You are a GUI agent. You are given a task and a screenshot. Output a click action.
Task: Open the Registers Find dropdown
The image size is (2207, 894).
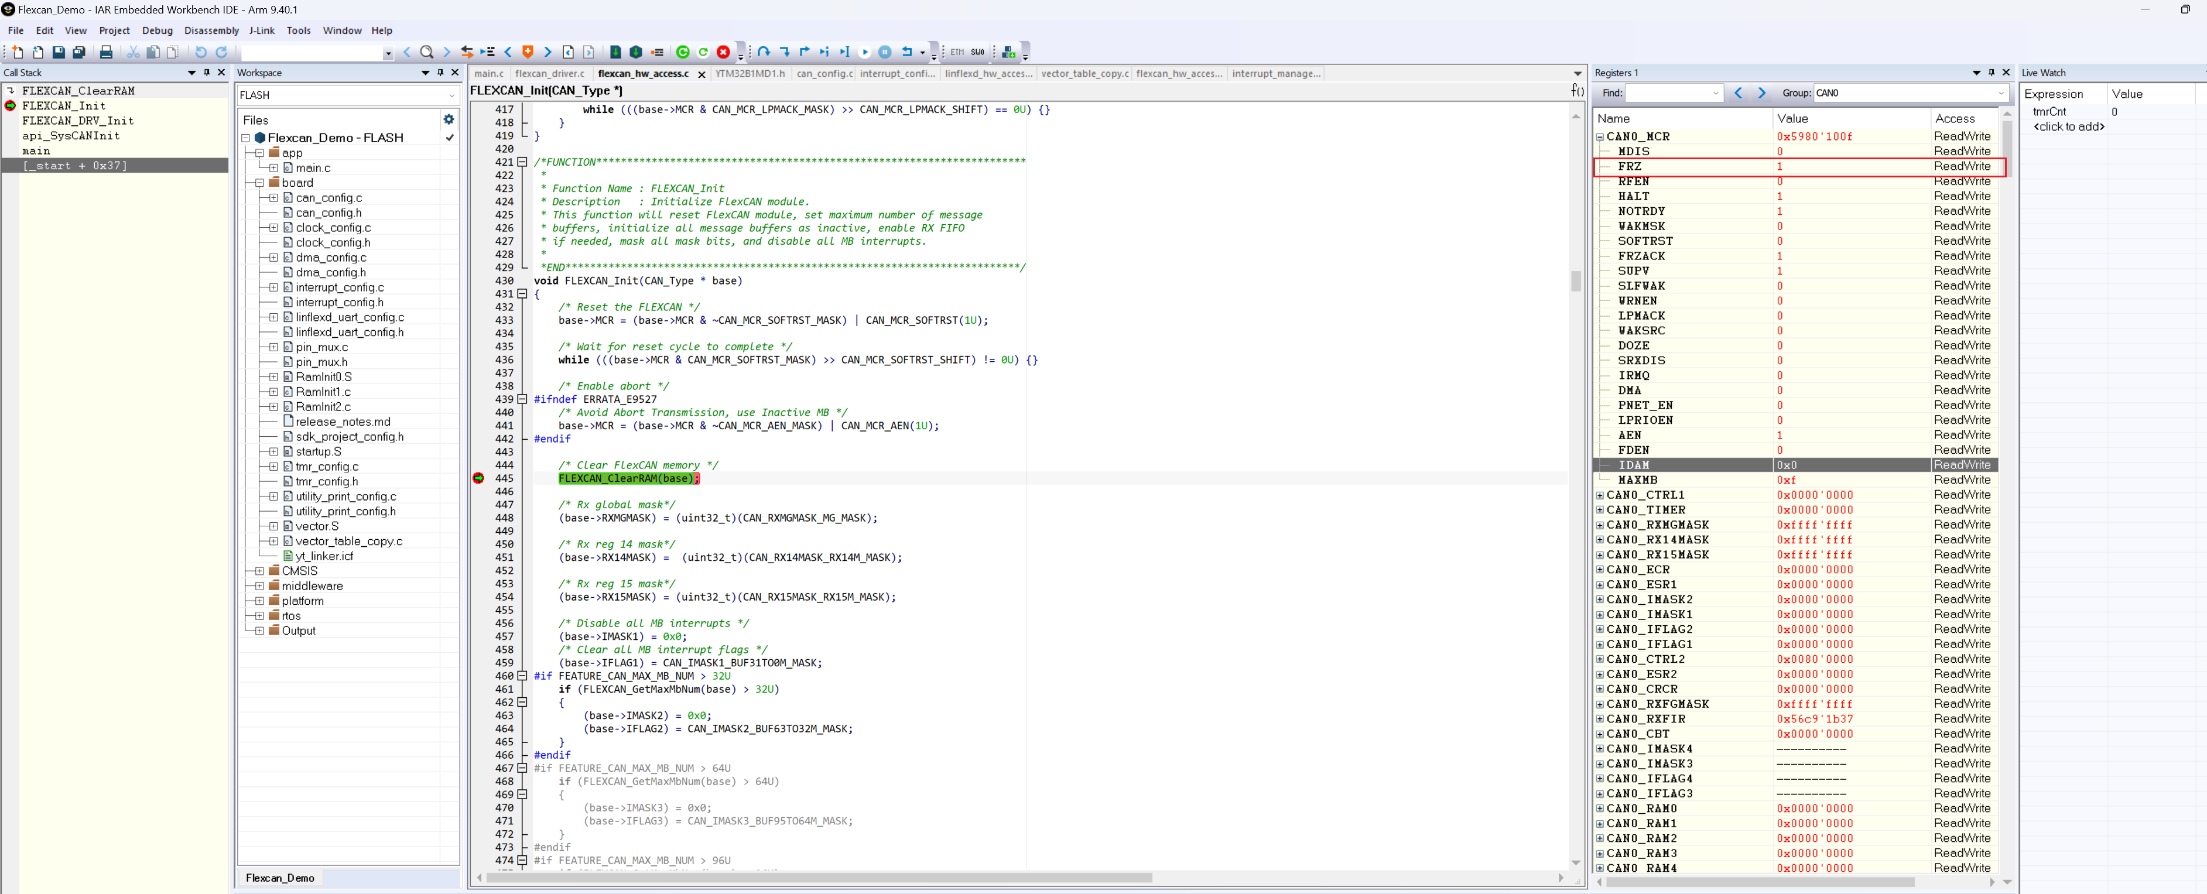coord(1715,93)
